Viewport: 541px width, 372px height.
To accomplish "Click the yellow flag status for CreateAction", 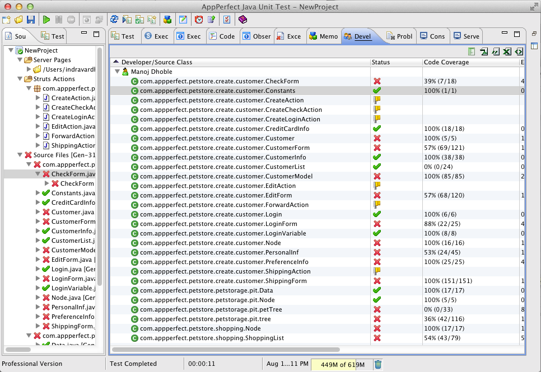I will tap(377, 100).
